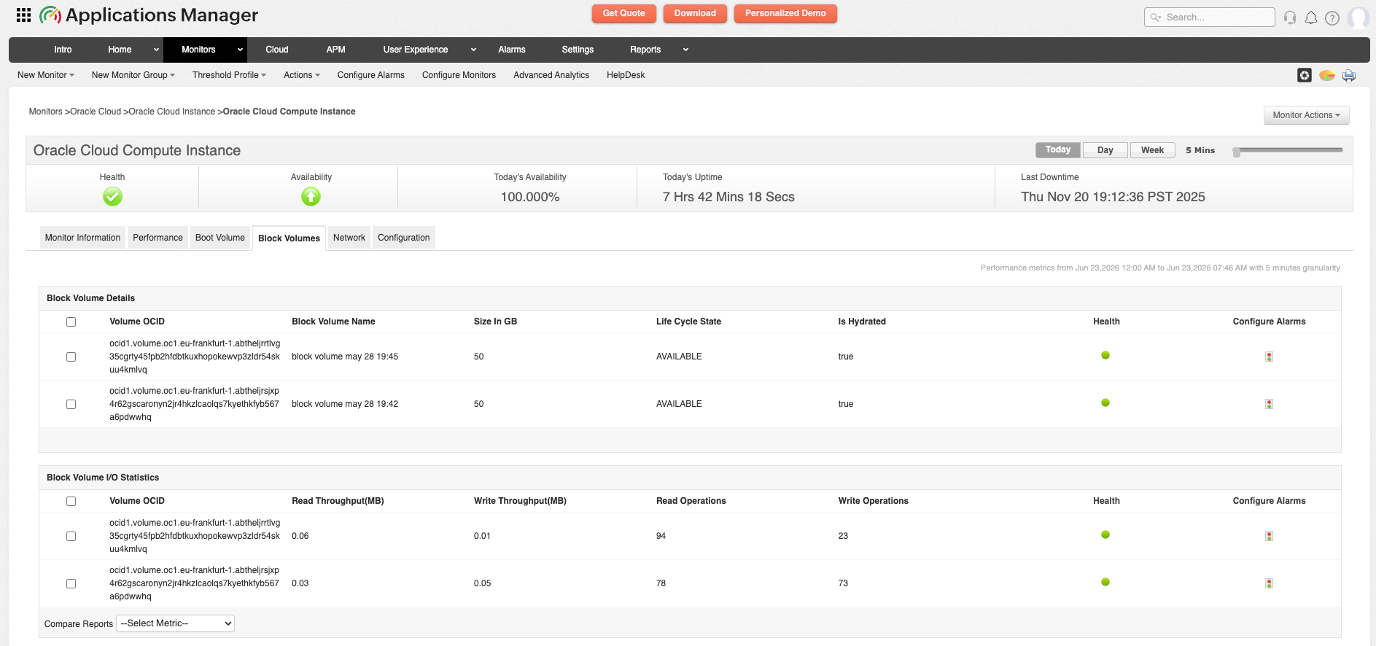This screenshot has width=1376, height=646.
Task: Open the Monitor Actions dropdown
Action: click(1306, 115)
